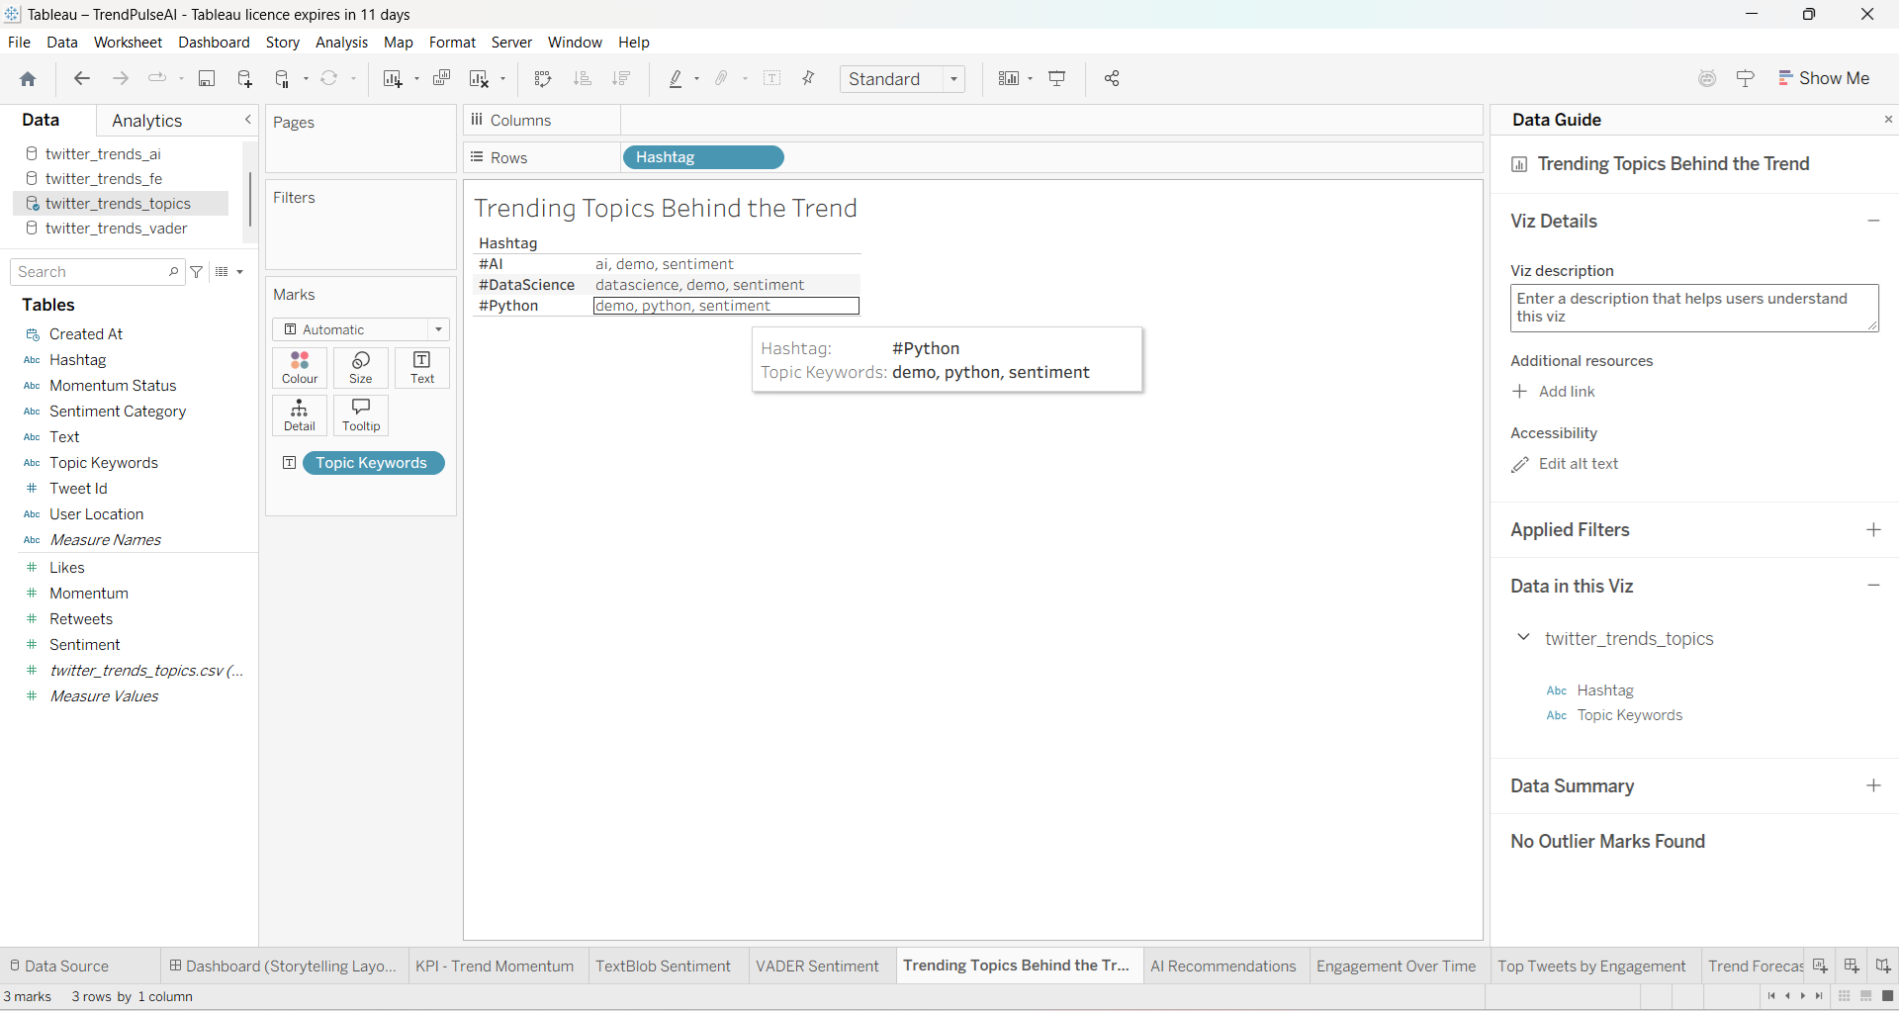This screenshot has height=1011, width=1899.
Task: Open the Analysis menu
Action: coord(341,43)
